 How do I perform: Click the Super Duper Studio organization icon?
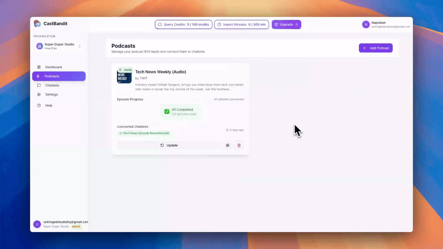click(x=39, y=46)
